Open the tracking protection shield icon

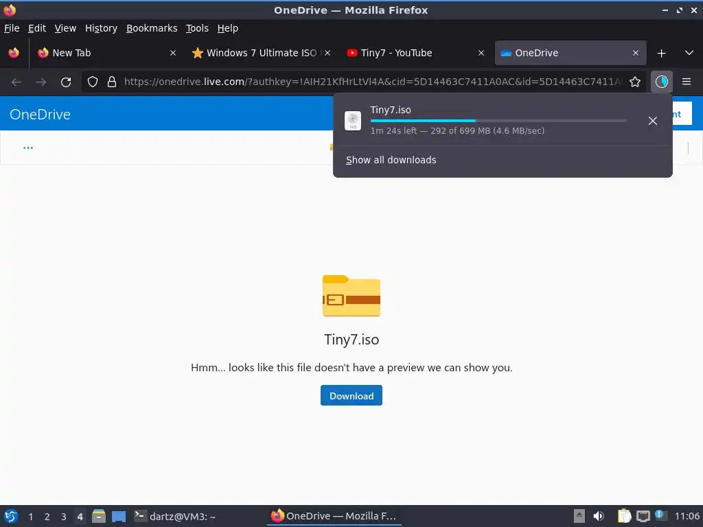pos(93,82)
